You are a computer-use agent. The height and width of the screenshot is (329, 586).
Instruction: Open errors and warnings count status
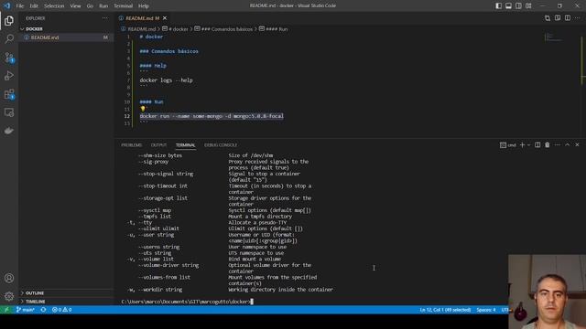point(61,310)
